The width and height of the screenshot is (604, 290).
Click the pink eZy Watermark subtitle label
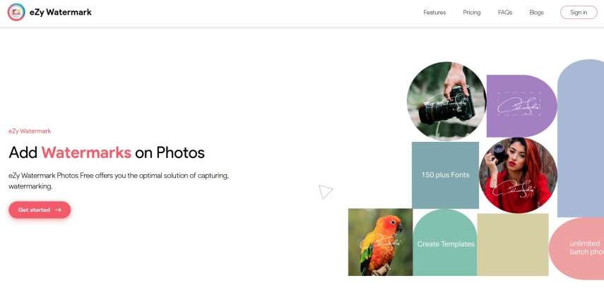(30, 131)
